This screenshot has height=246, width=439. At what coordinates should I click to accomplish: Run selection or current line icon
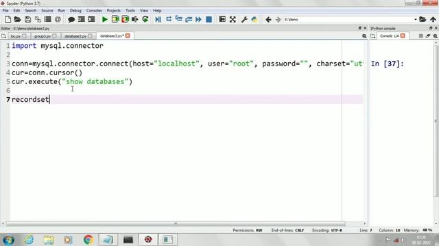(x=135, y=19)
